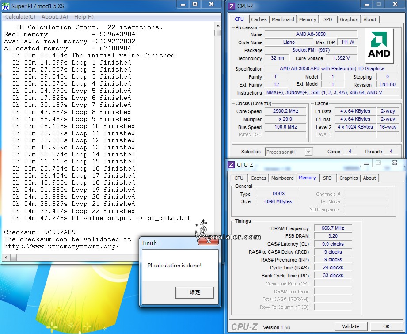The height and width of the screenshot is (334, 407).
Task: Minimize the lower CPU-Z Memory window
Action: 366,163
